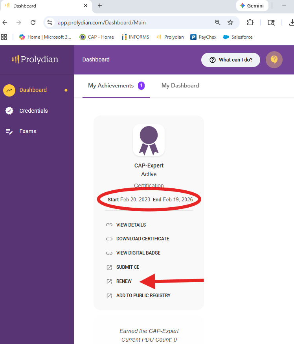This screenshot has height=344, width=294.
Task: Click the yellow help question mark icon
Action: click(274, 60)
